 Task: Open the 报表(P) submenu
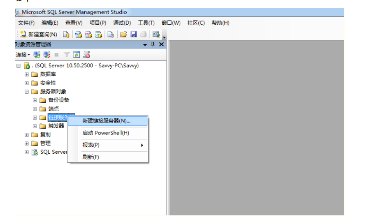pyautogui.click(x=107, y=145)
